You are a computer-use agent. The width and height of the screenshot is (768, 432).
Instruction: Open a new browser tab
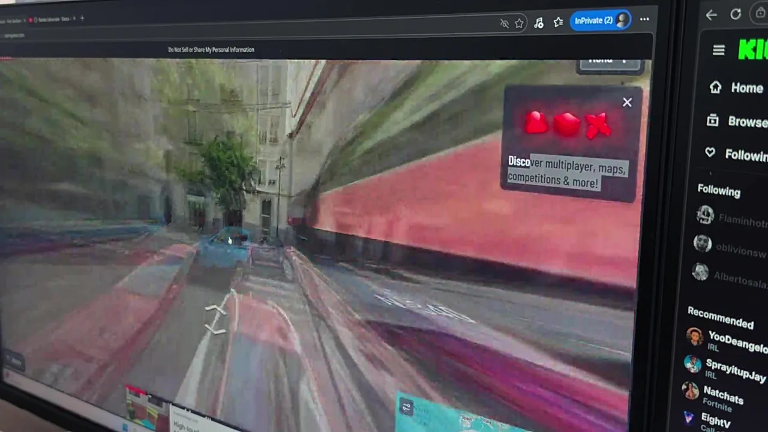tap(82, 18)
